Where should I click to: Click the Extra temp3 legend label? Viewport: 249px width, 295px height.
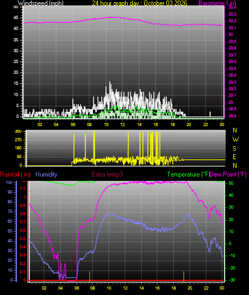tap(107, 174)
